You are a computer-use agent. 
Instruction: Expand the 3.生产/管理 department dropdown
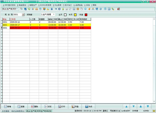[54, 14]
